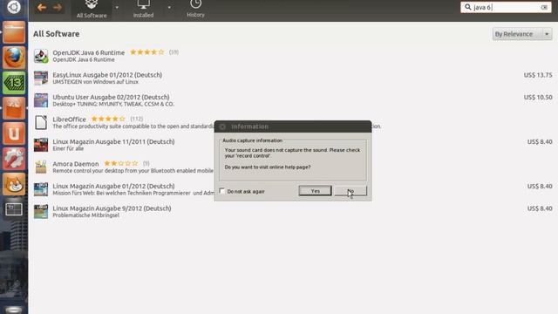Screen dimensions: 558x314
Task: Open OpenJDK Java 6 Runtime entry
Action: point(293,56)
